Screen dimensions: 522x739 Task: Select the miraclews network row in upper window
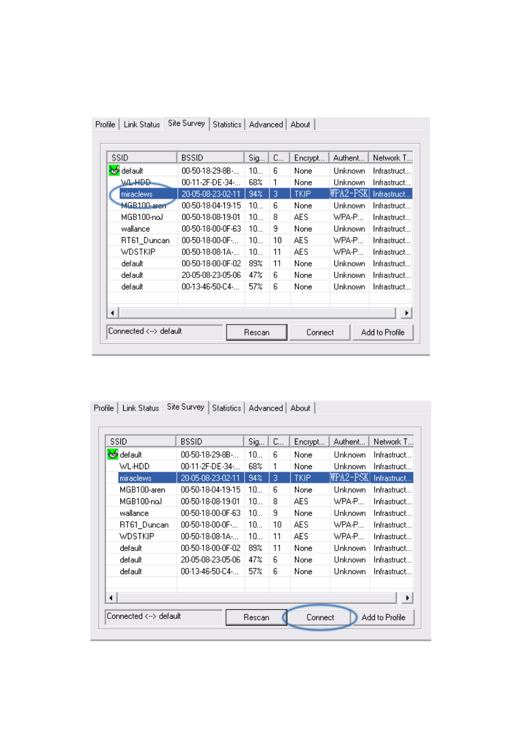coord(260,194)
